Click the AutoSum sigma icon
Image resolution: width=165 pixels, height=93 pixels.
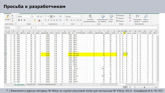click(x=130, y=16)
